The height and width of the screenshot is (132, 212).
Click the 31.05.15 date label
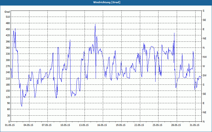(x=195, y=125)
